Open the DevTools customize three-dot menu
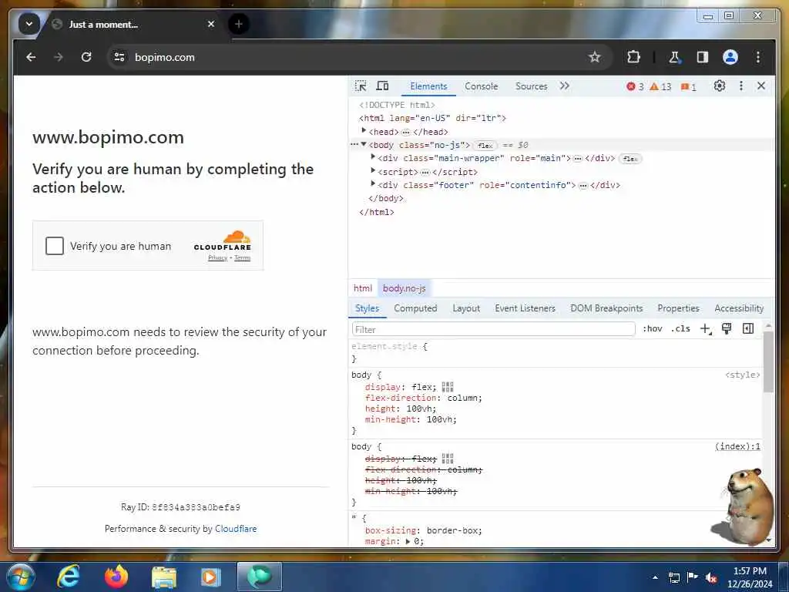 point(740,86)
